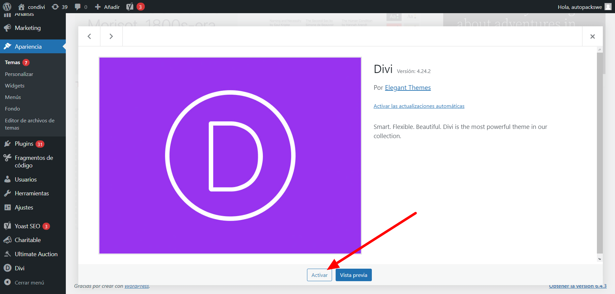Click the Usuarios person icon

point(7,179)
